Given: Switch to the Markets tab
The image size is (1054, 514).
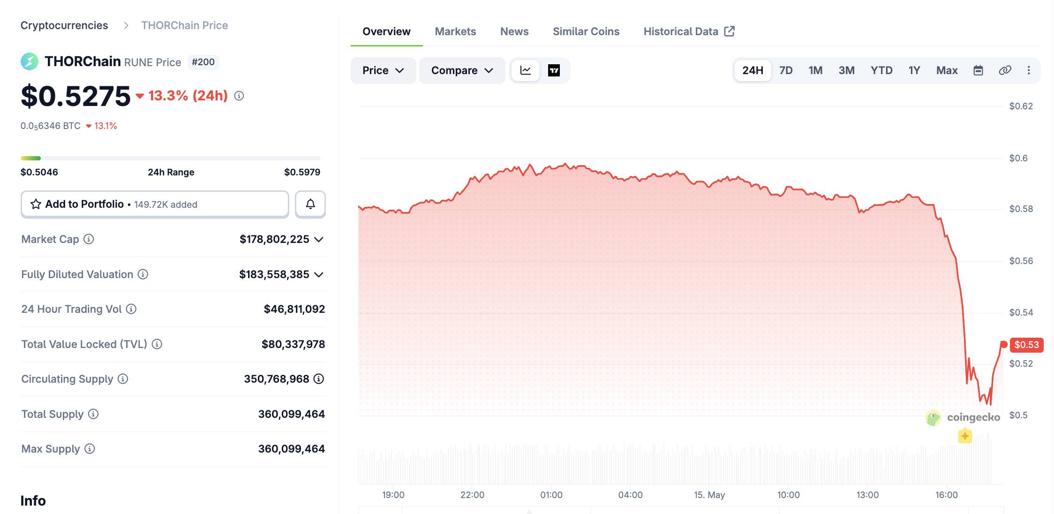Looking at the screenshot, I should (455, 31).
